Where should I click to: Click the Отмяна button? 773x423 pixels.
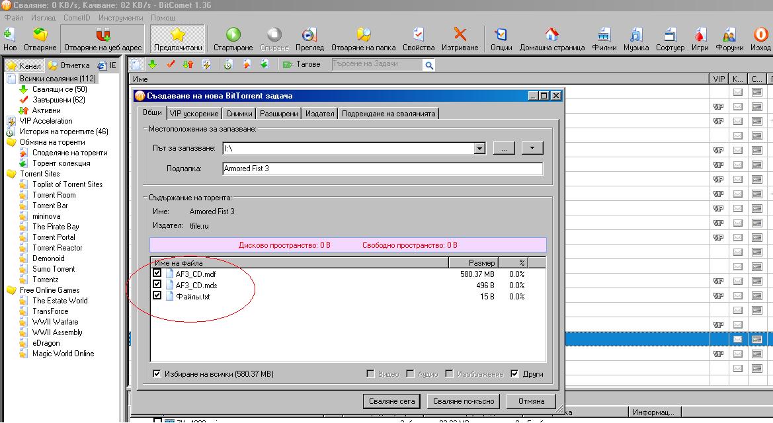coord(531,401)
